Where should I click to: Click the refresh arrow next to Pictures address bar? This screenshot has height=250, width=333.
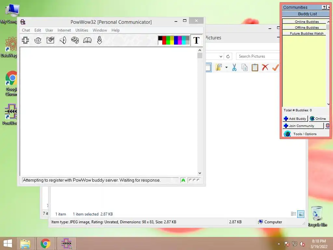pos(228,56)
